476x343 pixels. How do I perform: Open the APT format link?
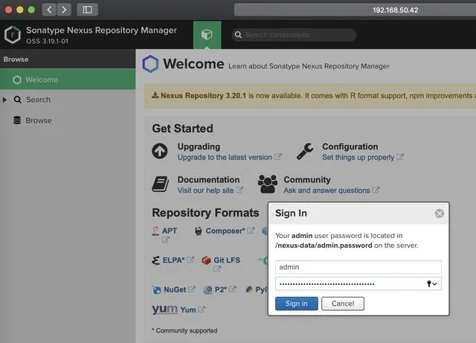170,231
